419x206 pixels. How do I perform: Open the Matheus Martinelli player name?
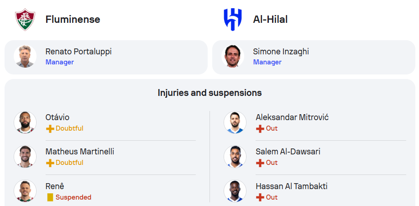tap(79, 152)
